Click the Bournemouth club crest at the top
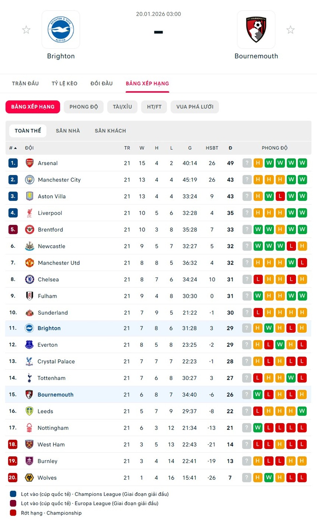Viewport: 317px width, 528px height. (x=256, y=30)
